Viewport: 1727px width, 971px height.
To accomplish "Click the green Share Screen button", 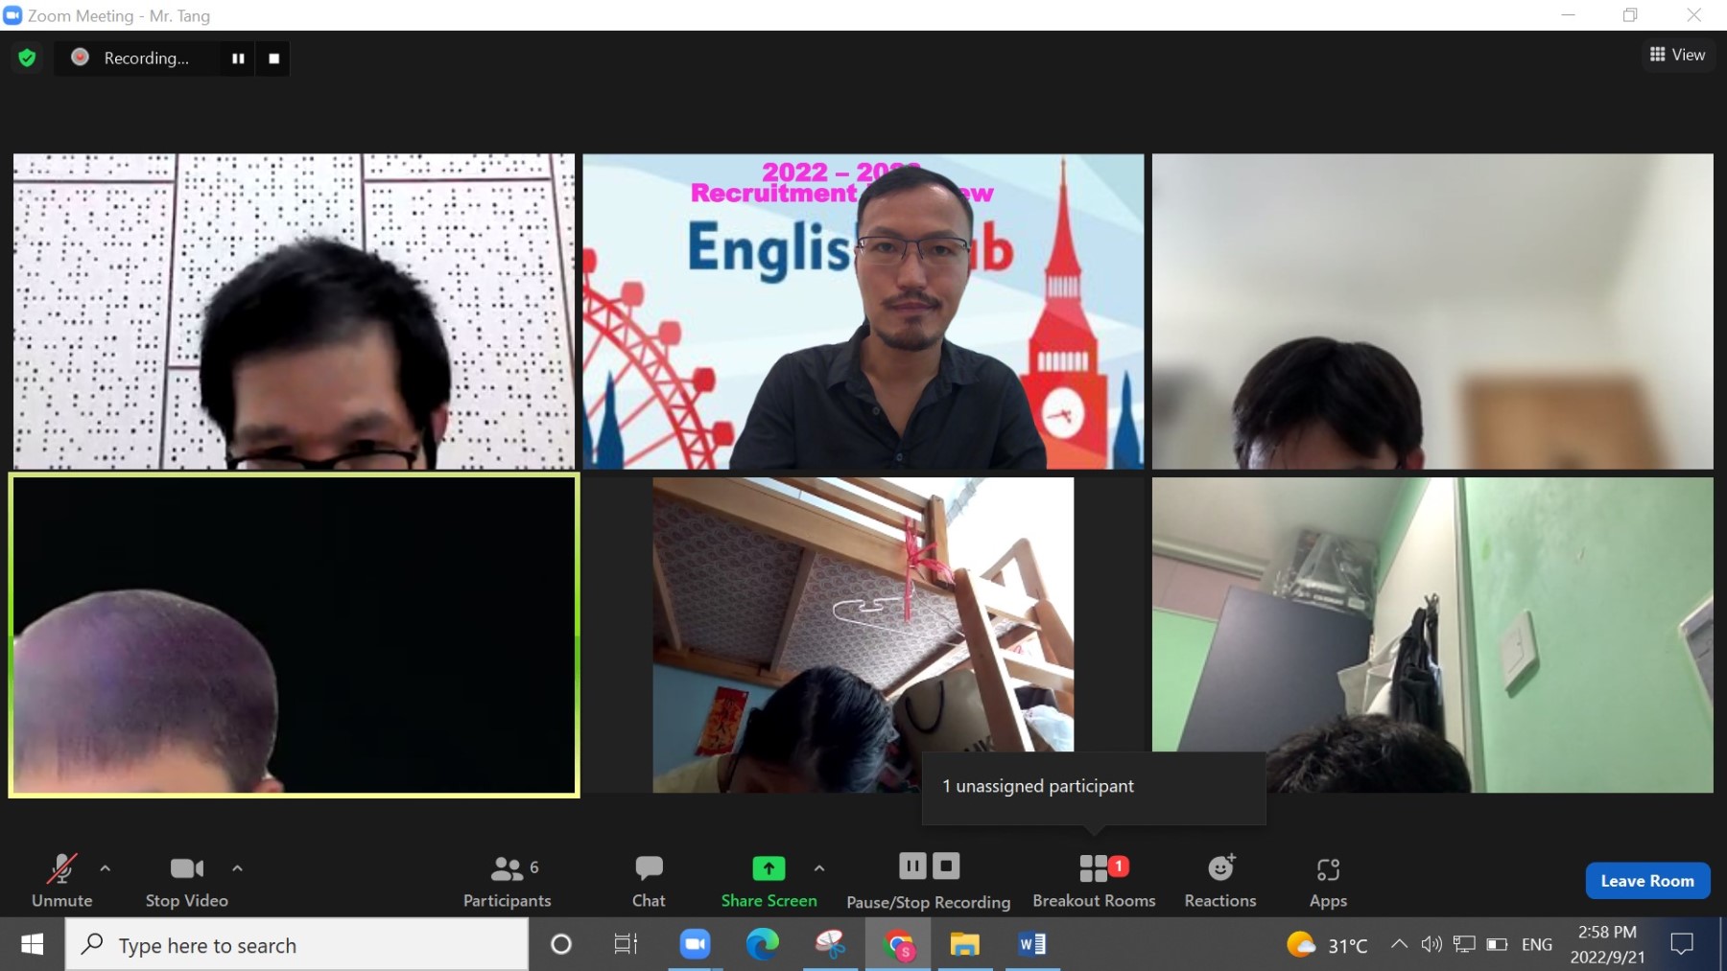I will point(769,881).
